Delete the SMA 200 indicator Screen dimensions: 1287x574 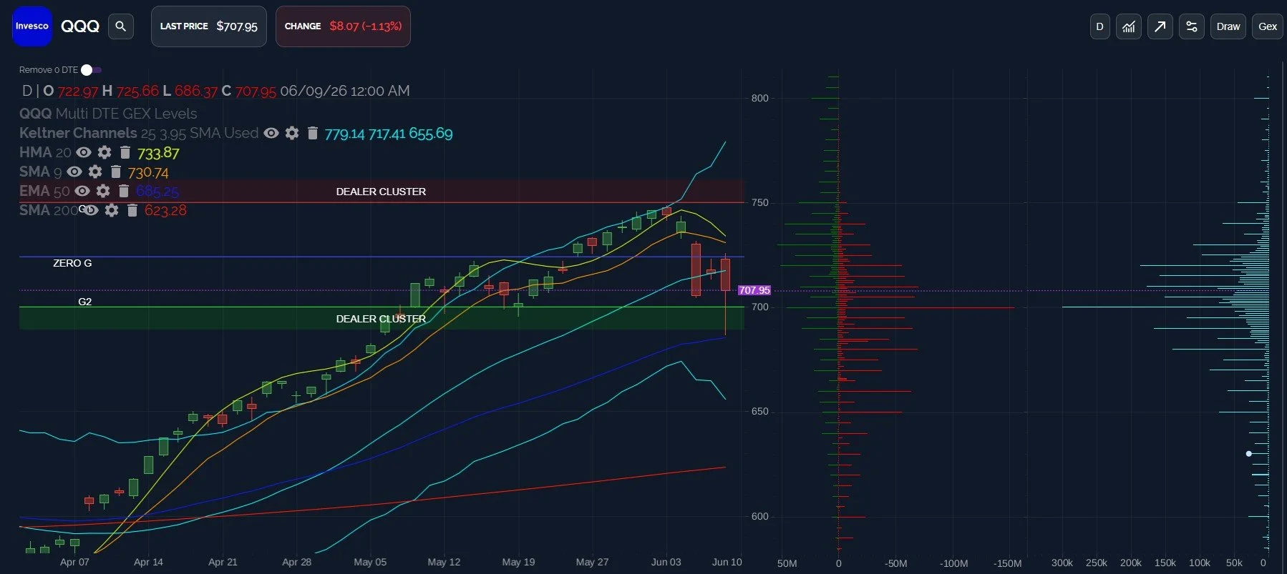coord(132,210)
